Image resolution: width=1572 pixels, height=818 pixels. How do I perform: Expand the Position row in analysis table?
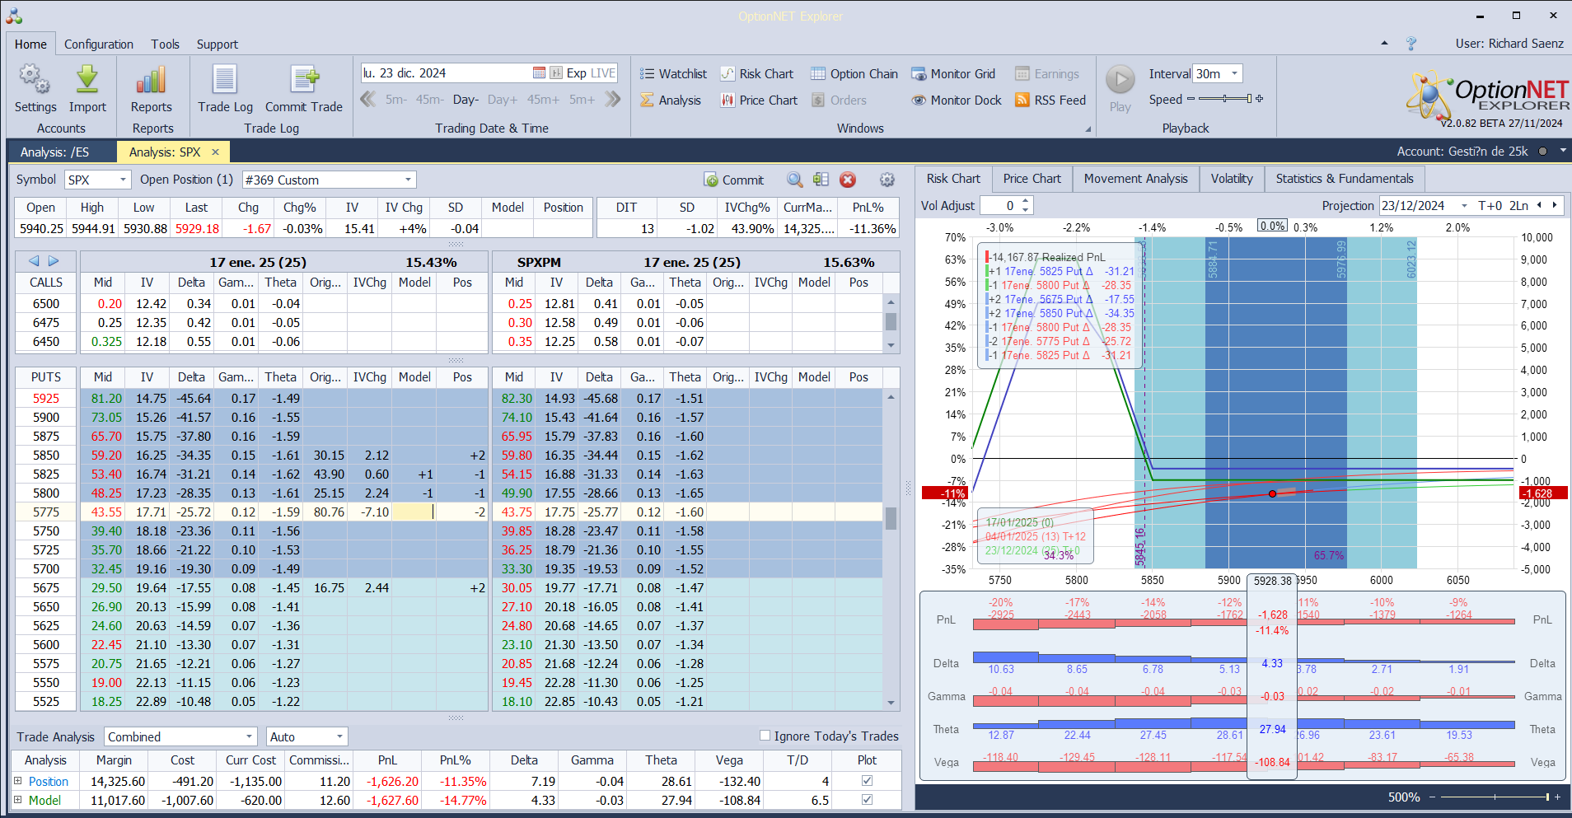pyautogui.click(x=18, y=781)
